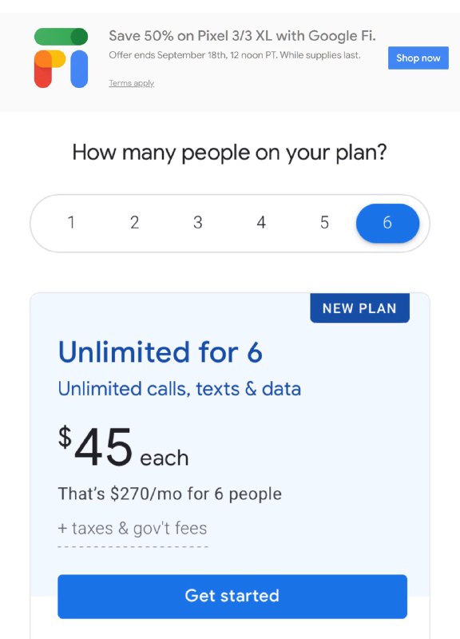Select 2 people on the plan selector
The image size is (460, 639).
135,223
